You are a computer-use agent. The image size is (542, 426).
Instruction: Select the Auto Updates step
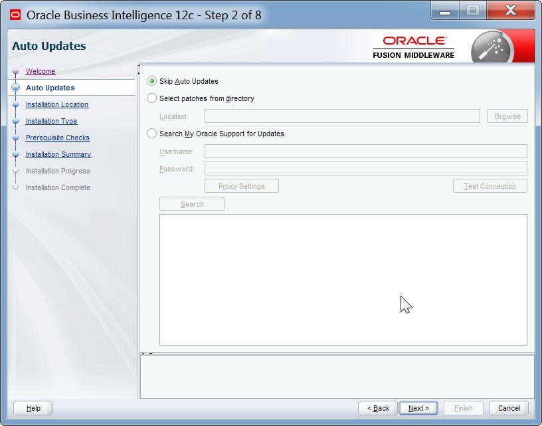tap(50, 88)
